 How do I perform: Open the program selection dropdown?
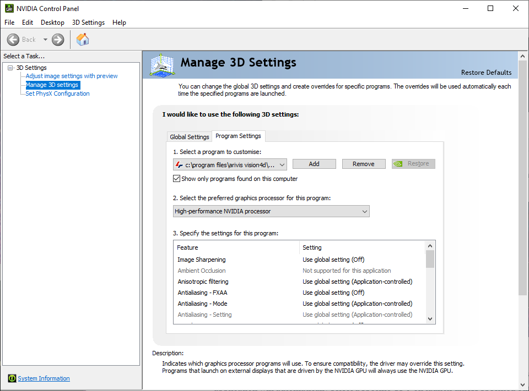point(230,164)
